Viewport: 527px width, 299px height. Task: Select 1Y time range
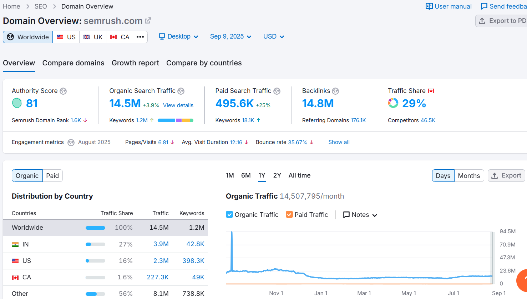262,175
